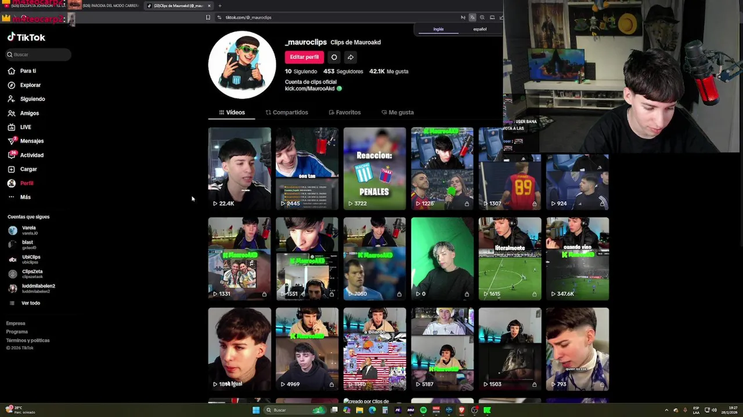The width and height of the screenshot is (743, 417).
Task: Click the bookmark icon beside the address bar
Action: click(x=208, y=17)
